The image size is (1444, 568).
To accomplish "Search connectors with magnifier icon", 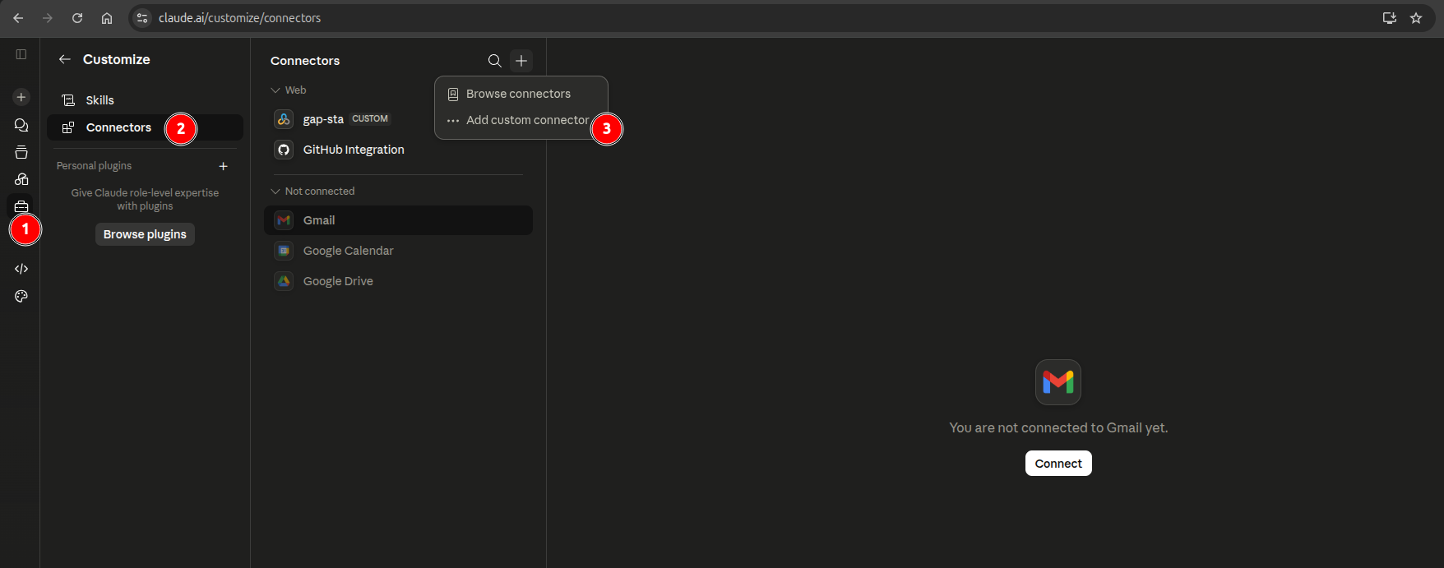I will (494, 61).
